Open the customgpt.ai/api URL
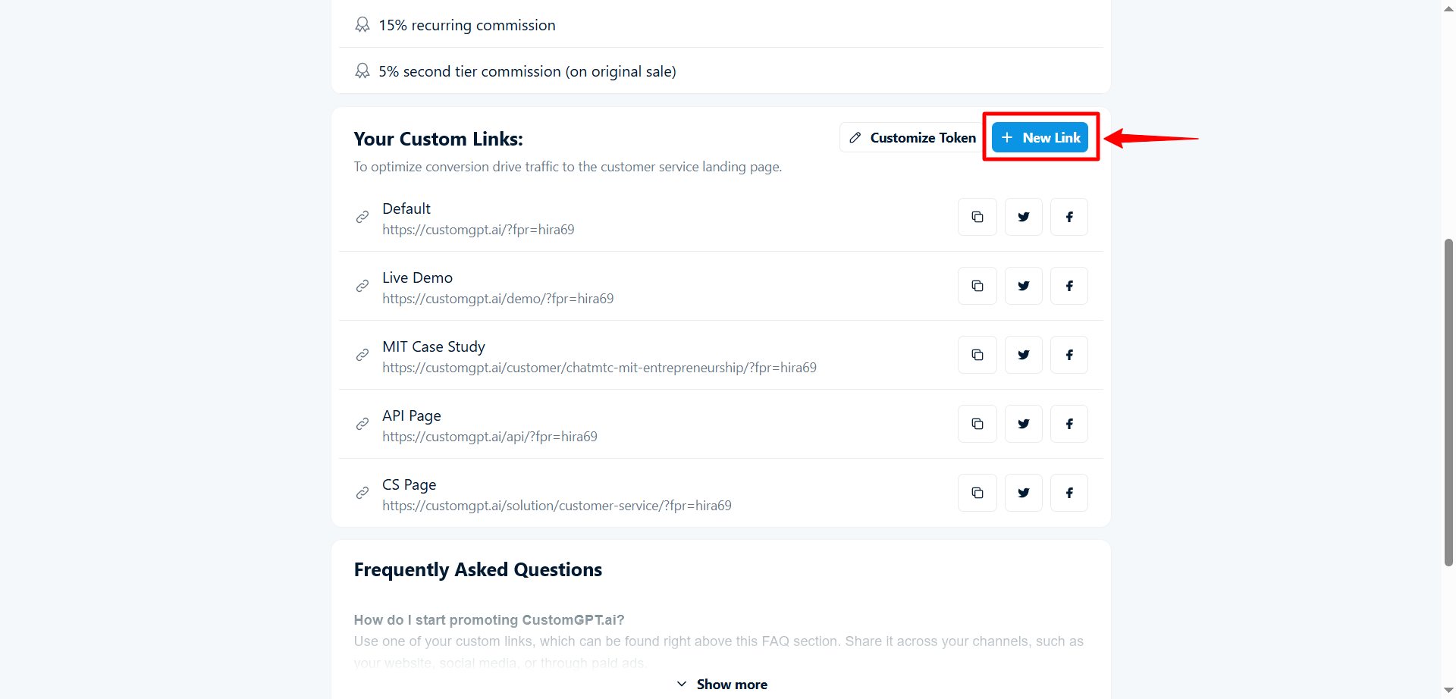The height and width of the screenshot is (699, 1456). pyautogui.click(x=490, y=437)
